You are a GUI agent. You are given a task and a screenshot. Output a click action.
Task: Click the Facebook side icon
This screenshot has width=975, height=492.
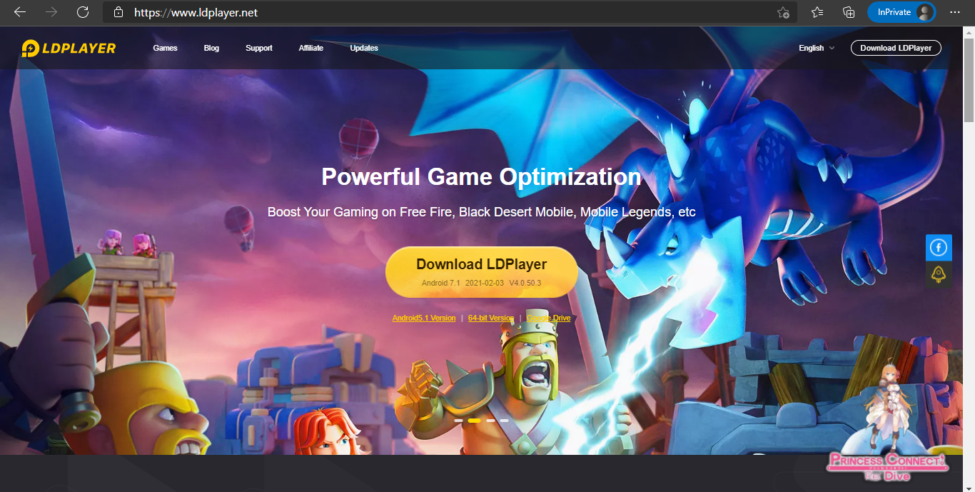click(939, 248)
